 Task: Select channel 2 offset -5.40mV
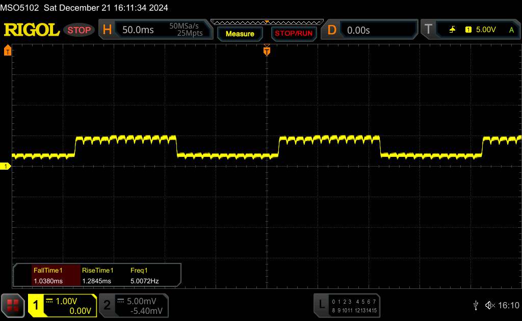[x=146, y=311]
